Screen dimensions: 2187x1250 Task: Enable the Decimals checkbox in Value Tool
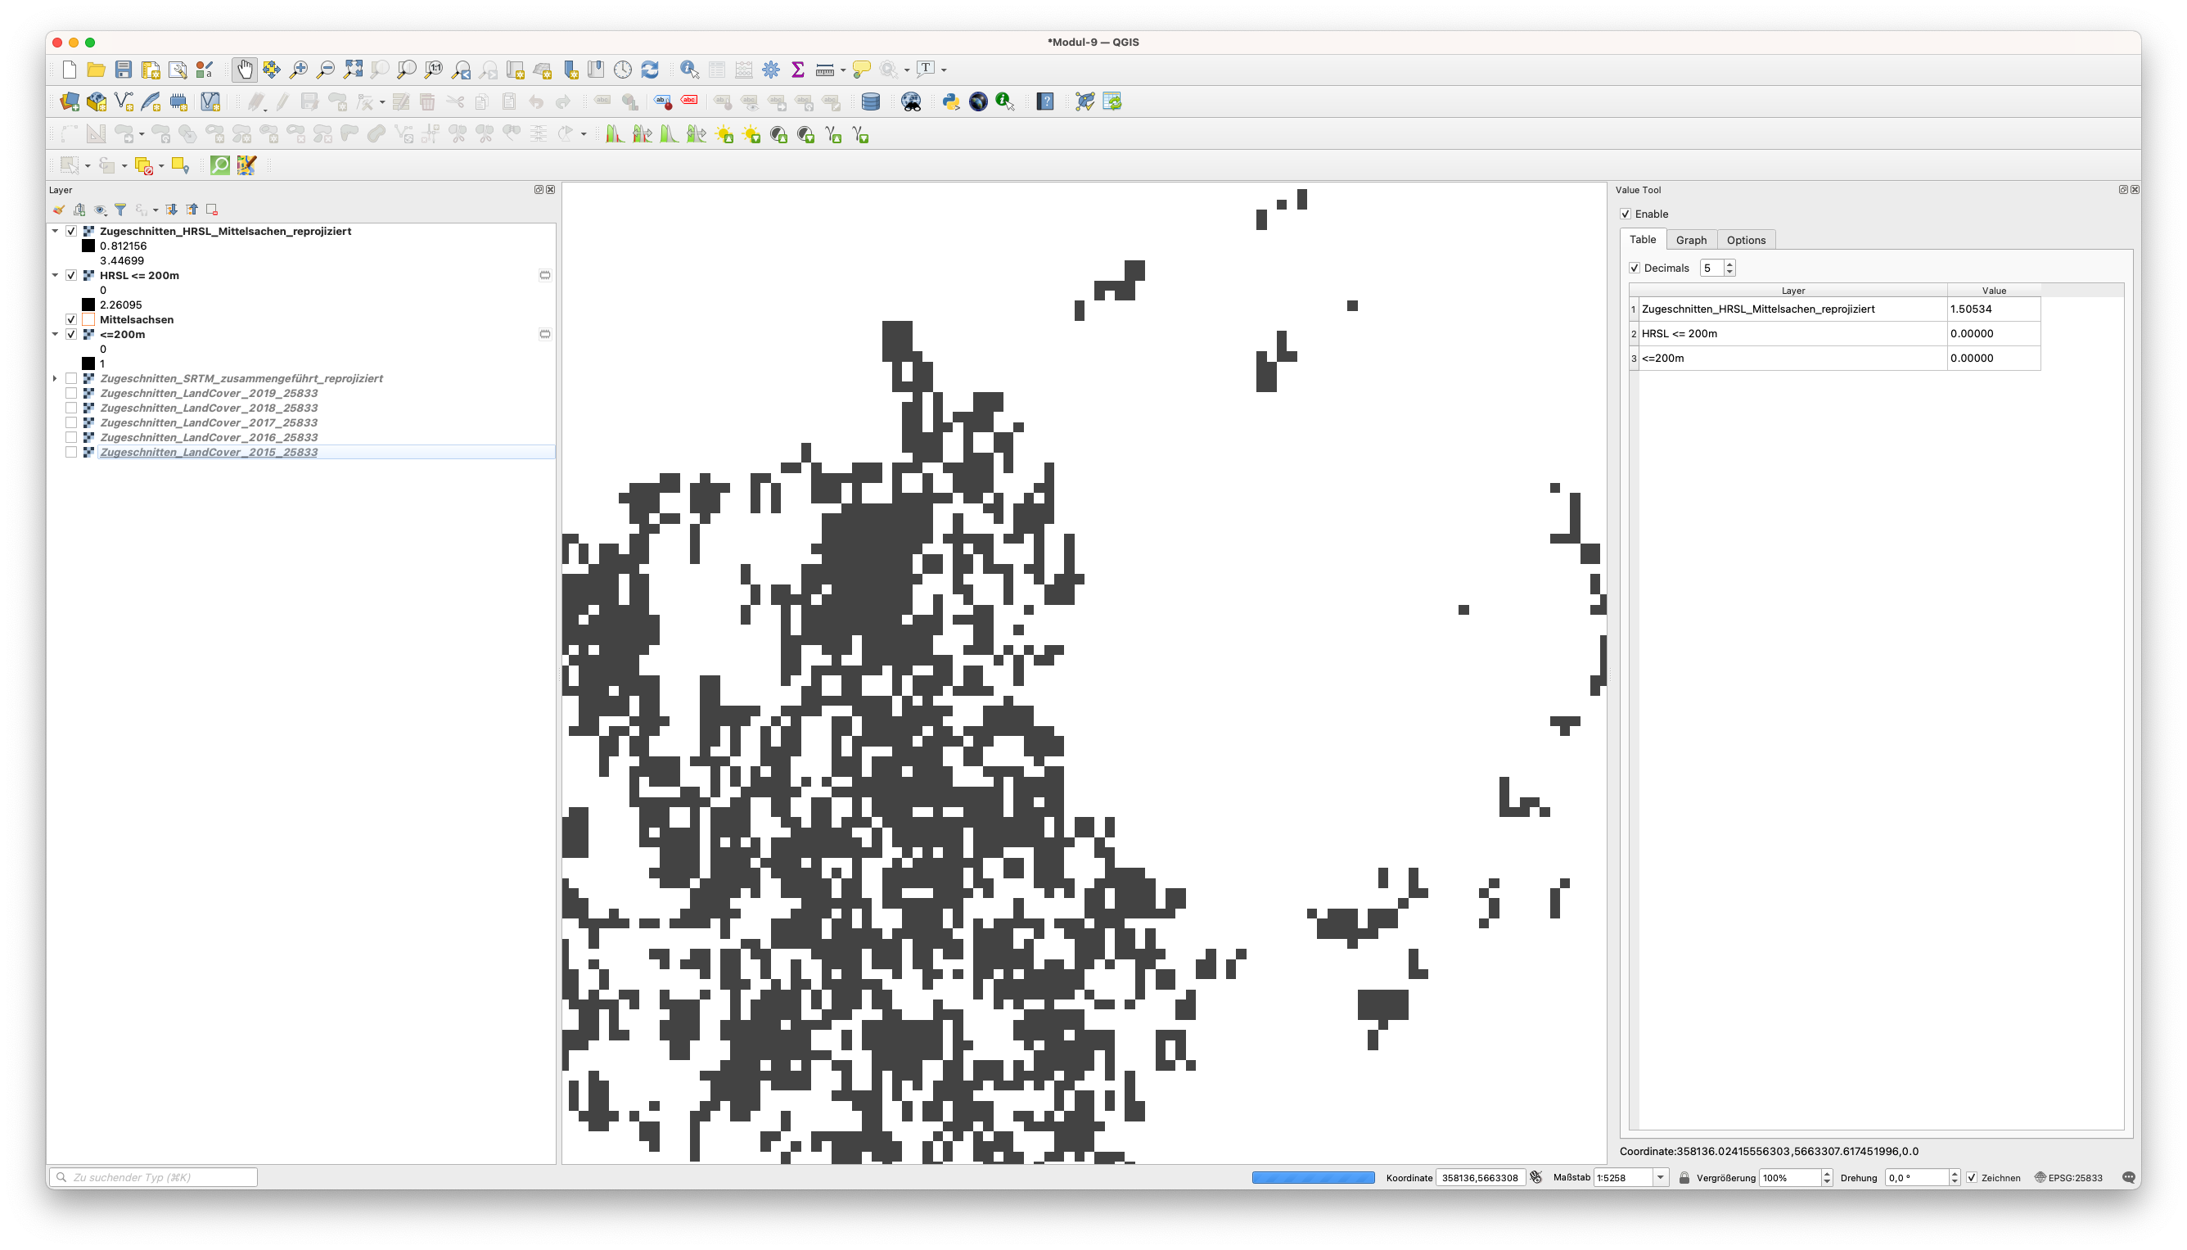point(1635,268)
